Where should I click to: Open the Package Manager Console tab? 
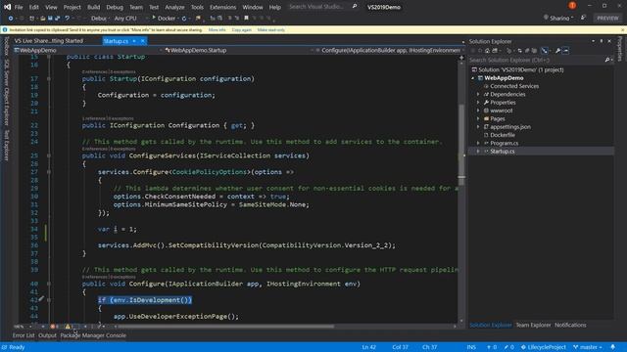coord(93,335)
